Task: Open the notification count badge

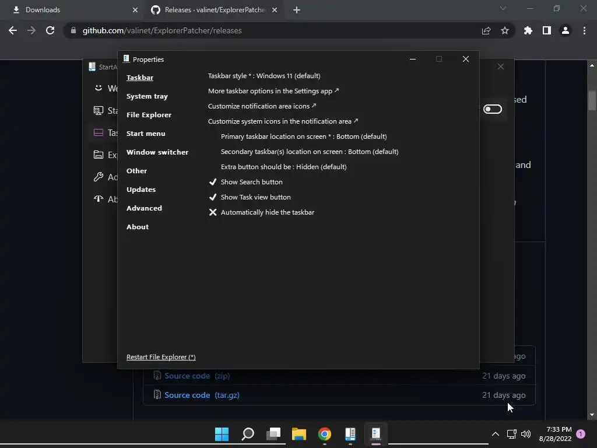Action: pyautogui.click(x=581, y=433)
